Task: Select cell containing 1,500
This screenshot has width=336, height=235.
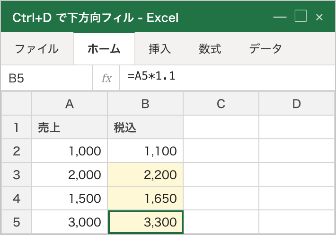Action: [x=70, y=198]
